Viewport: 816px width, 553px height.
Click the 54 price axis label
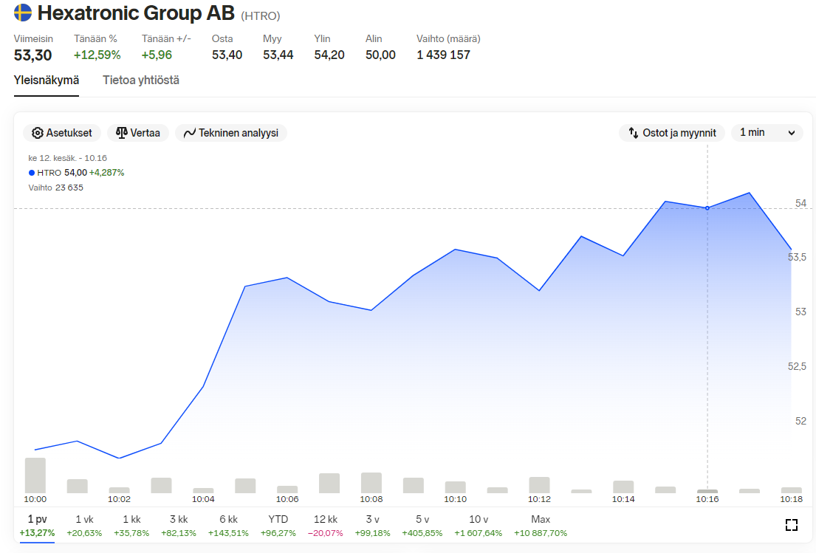801,203
